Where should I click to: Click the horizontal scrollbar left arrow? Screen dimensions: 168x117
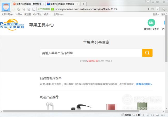point(2,111)
